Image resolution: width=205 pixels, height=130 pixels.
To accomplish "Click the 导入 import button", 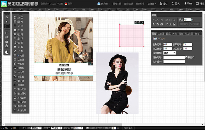I will (176, 4).
